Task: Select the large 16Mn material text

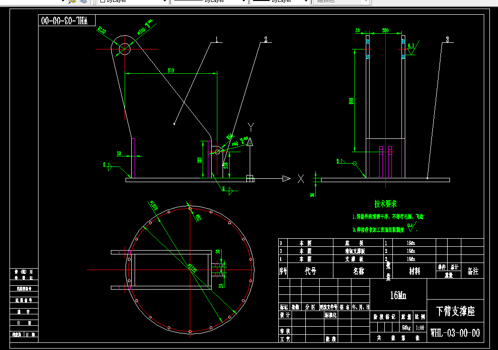Action: [x=398, y=295]
